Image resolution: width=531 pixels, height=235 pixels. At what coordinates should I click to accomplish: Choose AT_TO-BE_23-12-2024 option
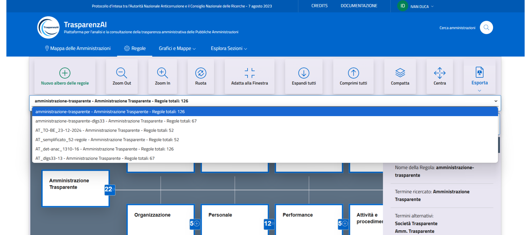pos(265,130)
